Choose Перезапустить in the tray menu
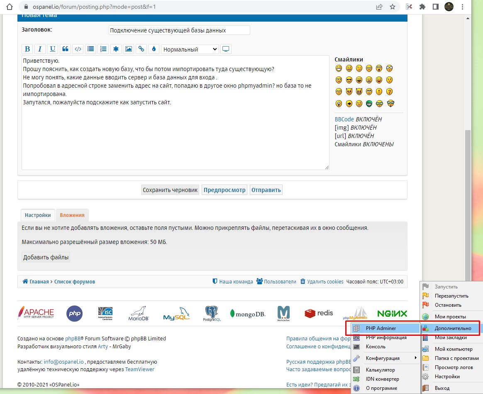 pyautogui.click(x=451, y=296)
